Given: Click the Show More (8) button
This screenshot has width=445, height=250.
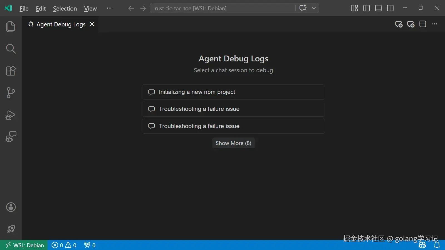Looking at the screenshot, I should pos(233,143).
